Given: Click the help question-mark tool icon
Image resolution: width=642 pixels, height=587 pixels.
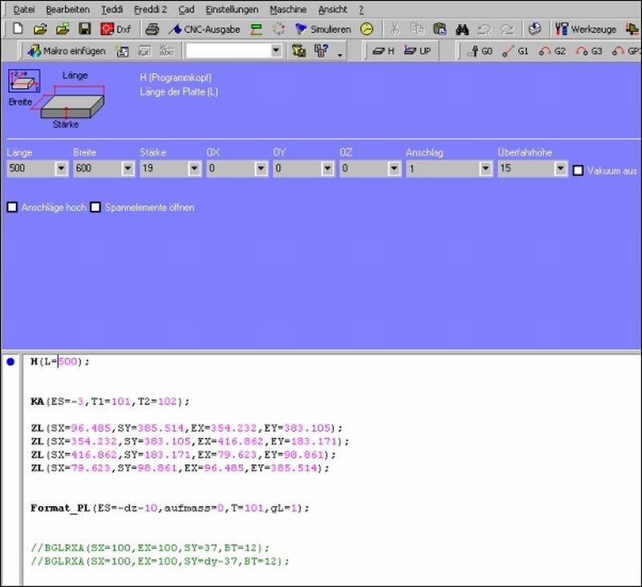Looking at the screenshot, I should click(321, 51).
